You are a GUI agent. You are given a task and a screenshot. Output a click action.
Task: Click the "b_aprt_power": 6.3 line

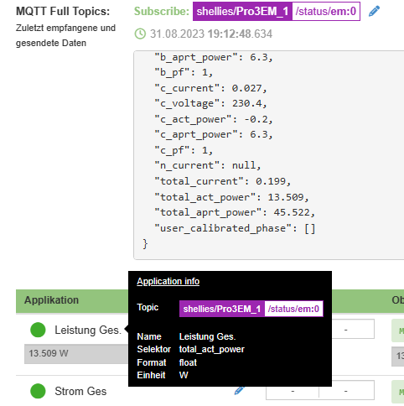[x=214, y=57]
